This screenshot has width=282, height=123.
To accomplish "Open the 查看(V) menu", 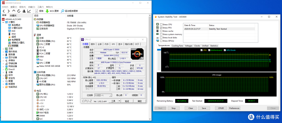I will [x=14, y=7].
